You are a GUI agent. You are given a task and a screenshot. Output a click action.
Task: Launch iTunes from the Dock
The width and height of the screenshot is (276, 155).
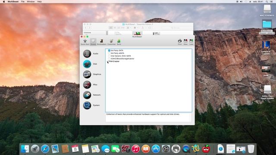click(135, 149)
